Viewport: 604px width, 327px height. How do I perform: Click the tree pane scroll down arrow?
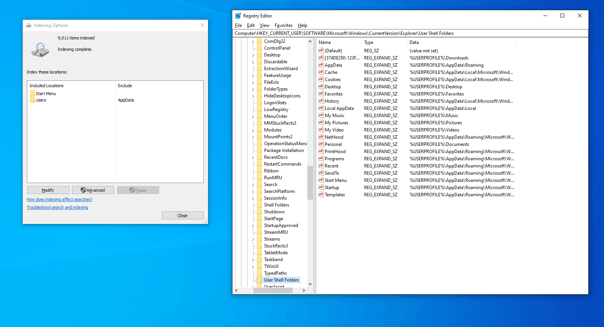coord(310,284)
